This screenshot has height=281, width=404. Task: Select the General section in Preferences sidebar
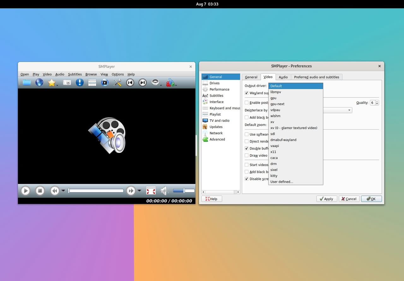coord(221,77)
